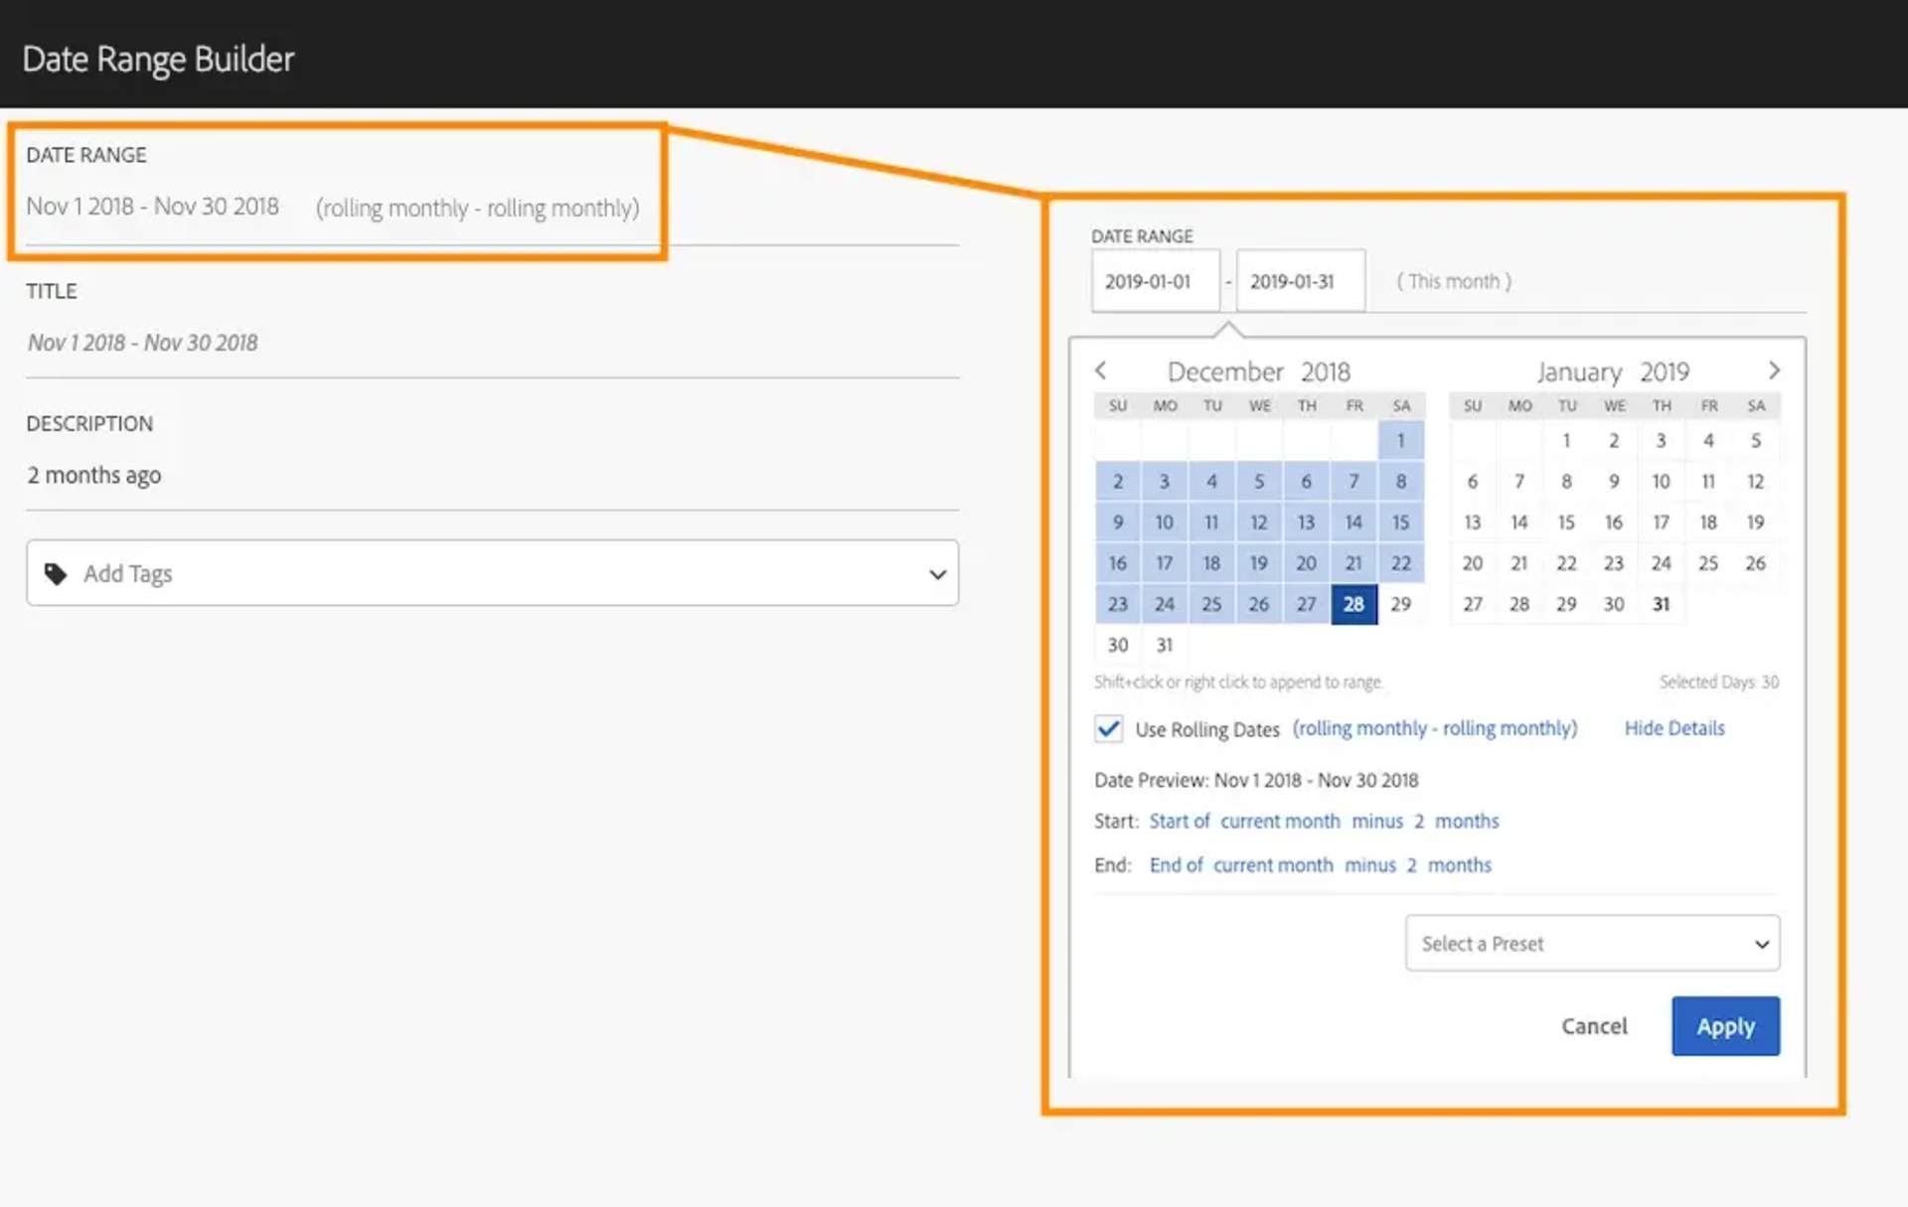Viewport: 1908px width, 1207px height.
Task: Edit the title 'Nov 1 2018 - Nov 30 2018'
Action: (142, 342)
